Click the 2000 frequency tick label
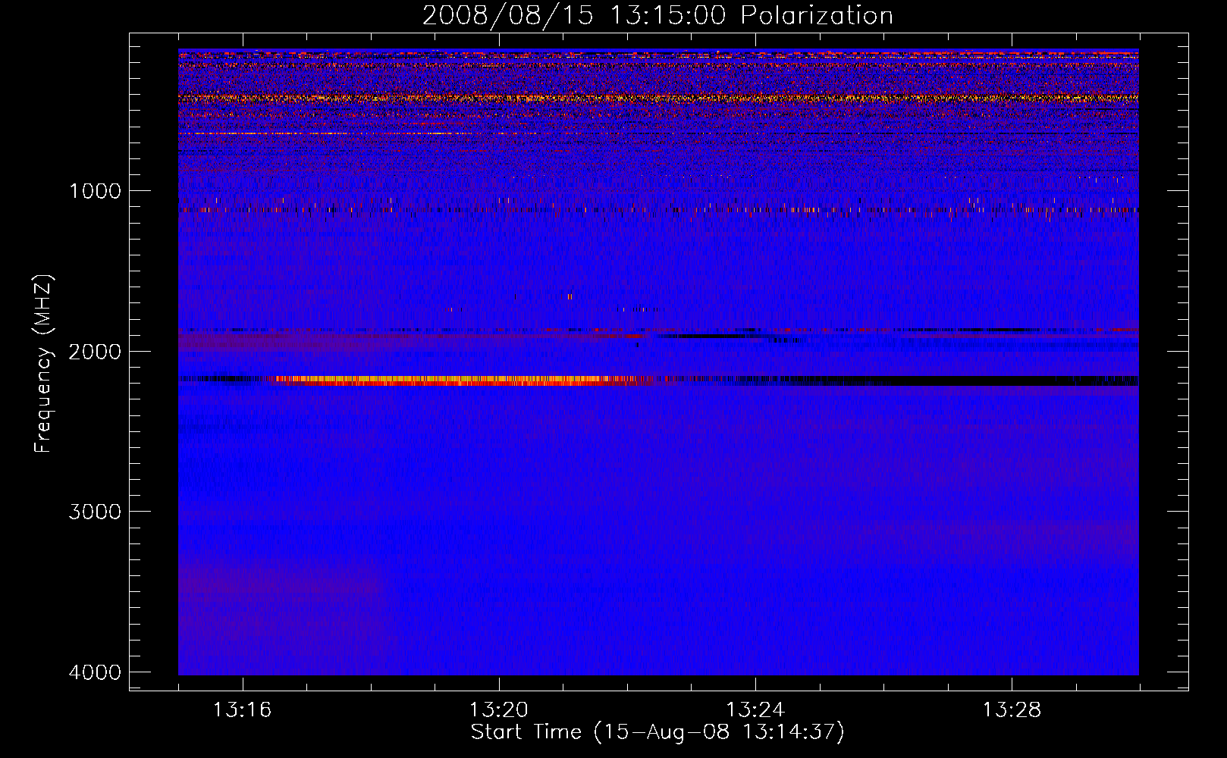 95,351
